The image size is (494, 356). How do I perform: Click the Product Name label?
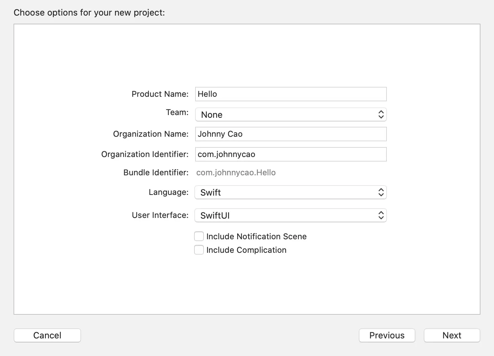pos(160,94)
